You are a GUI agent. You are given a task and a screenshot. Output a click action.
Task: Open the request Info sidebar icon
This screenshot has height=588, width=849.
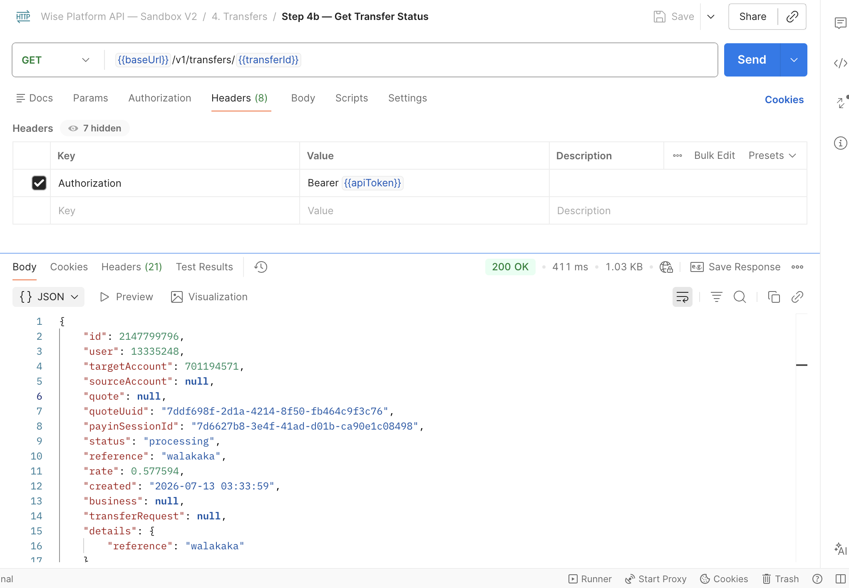tap(840, 143)
